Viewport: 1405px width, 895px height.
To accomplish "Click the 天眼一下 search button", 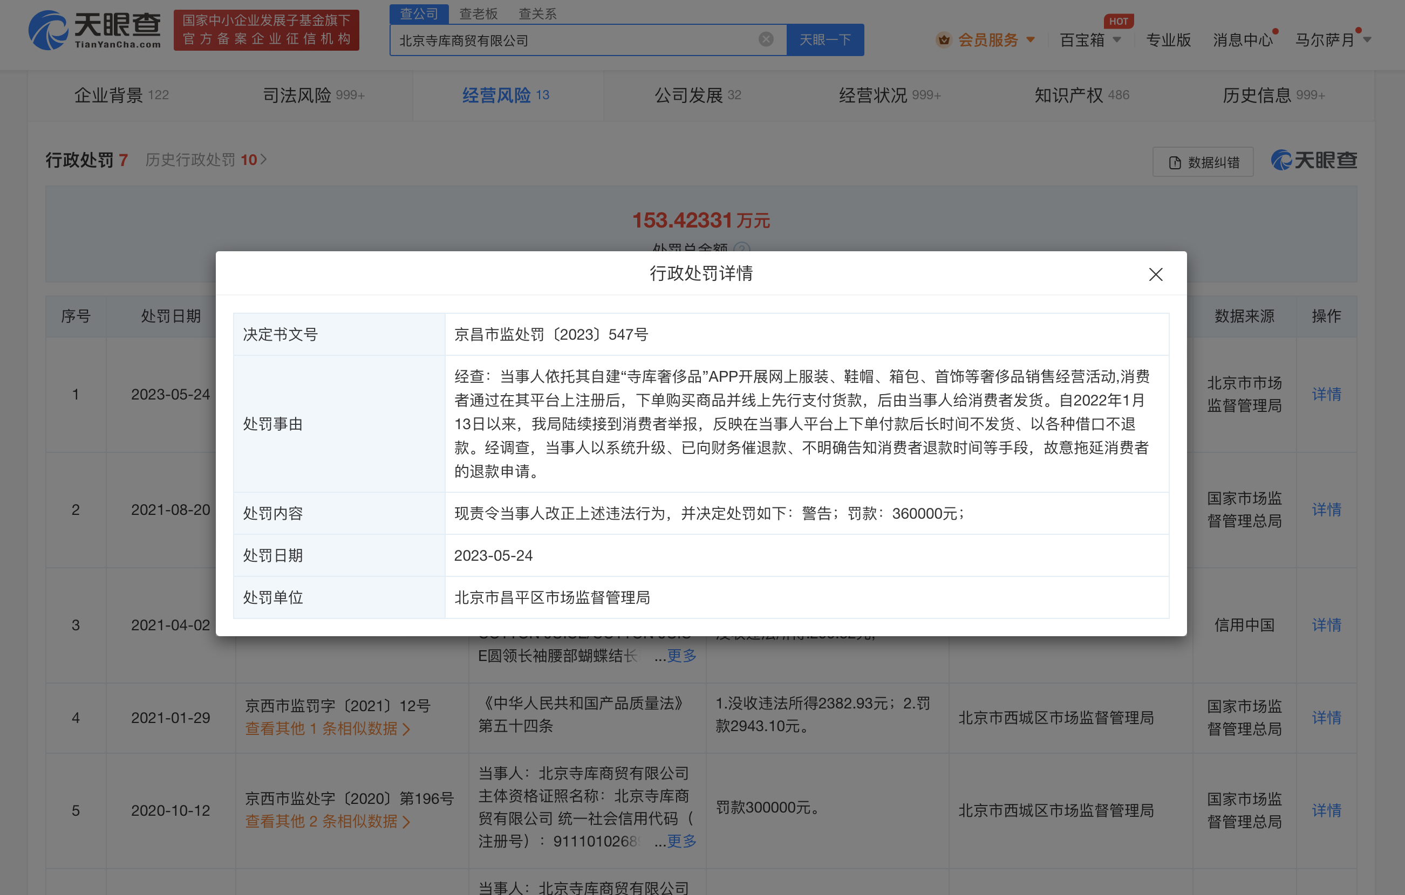I will tap(824, 40).
